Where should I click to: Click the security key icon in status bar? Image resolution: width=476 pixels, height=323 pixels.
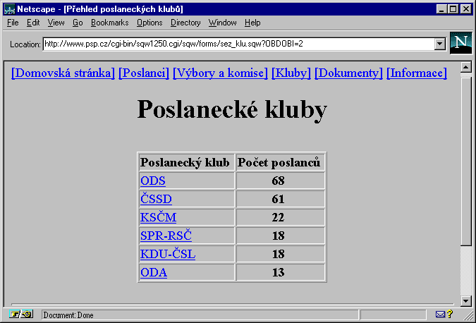pyautogui.click(x=21, y=315)
